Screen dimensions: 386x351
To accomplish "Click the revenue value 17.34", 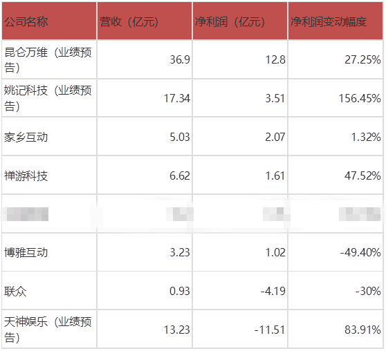I will pyautogui.click(x=177, y=98).
